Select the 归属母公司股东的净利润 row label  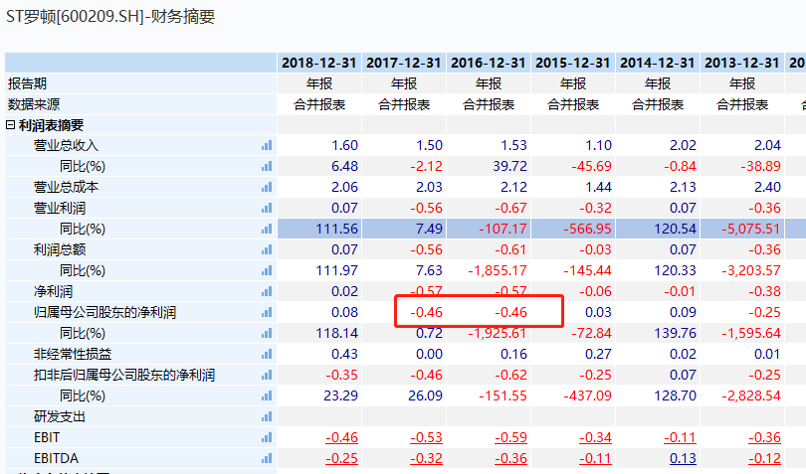[104, 312]
